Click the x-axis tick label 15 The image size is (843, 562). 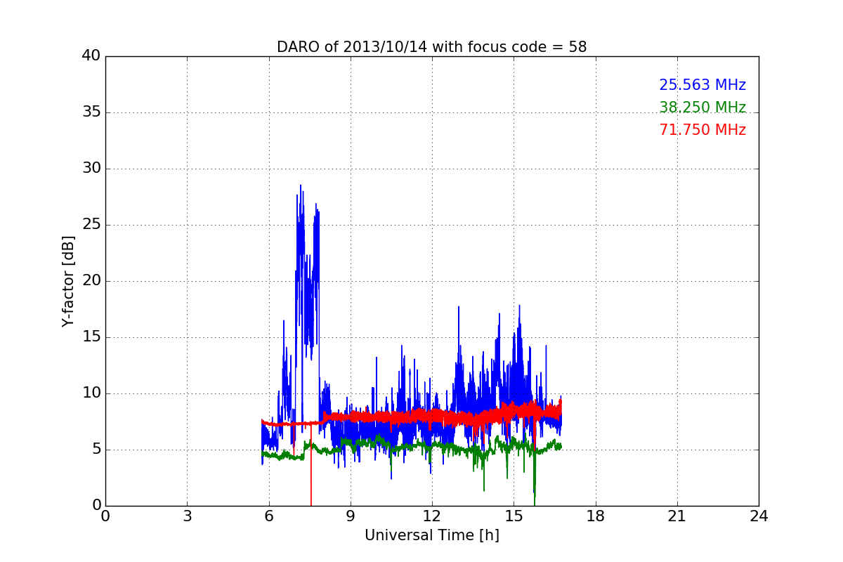514,516
